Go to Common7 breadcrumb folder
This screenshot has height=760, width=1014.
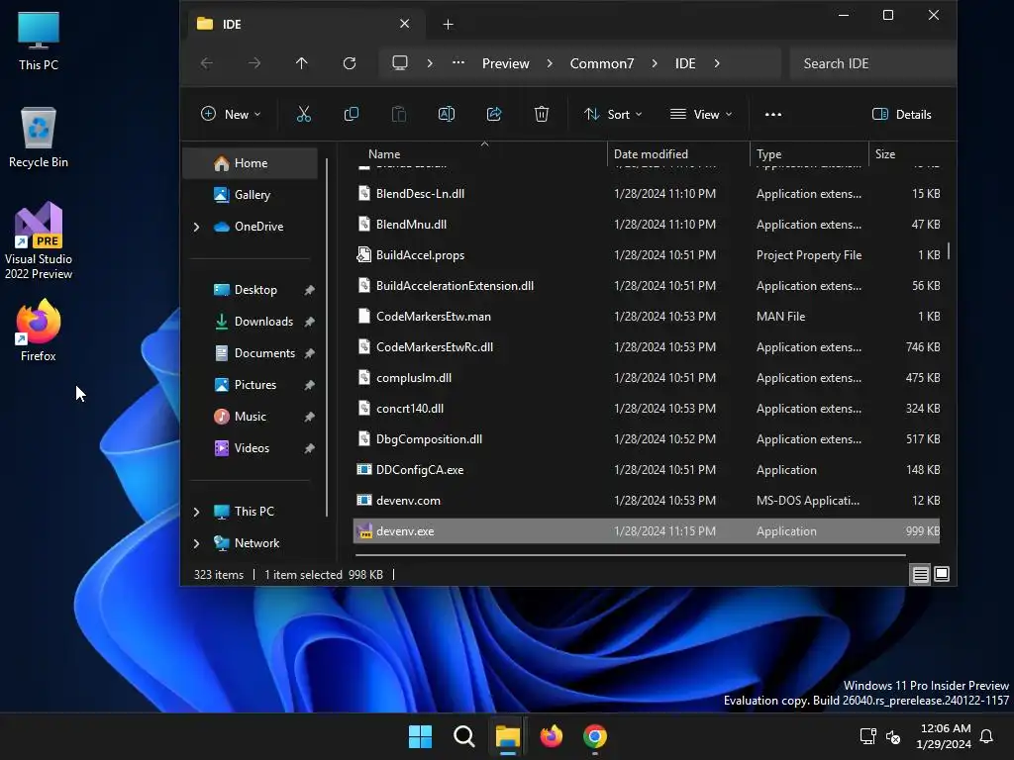click(601, 63)
